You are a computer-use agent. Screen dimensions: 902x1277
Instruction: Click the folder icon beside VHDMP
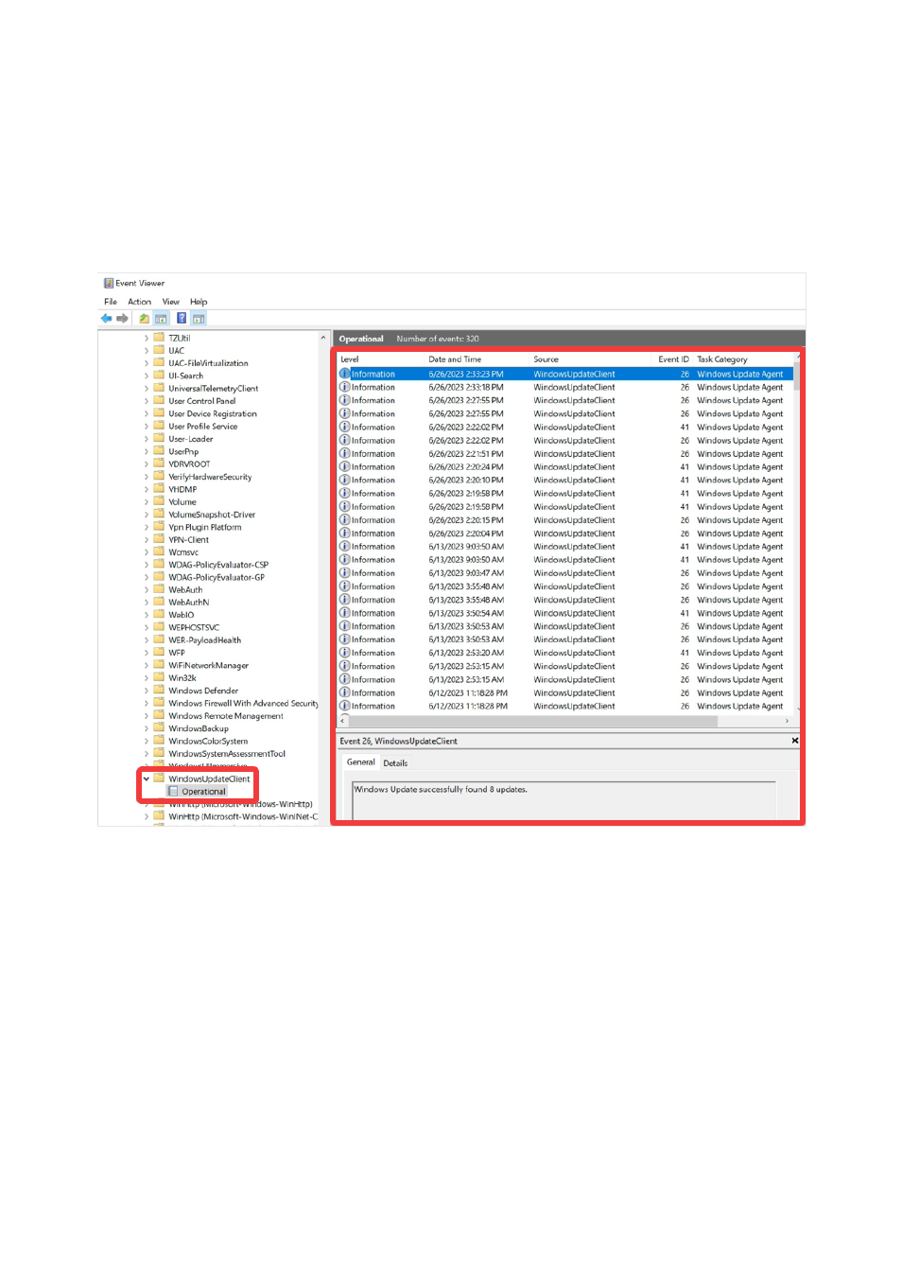tap(159, 489)
